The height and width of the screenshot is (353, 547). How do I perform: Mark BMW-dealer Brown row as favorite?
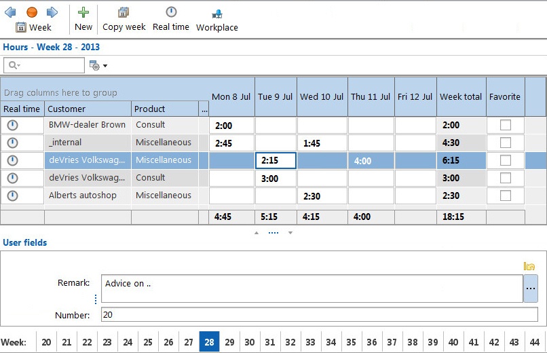click(505, 125)
